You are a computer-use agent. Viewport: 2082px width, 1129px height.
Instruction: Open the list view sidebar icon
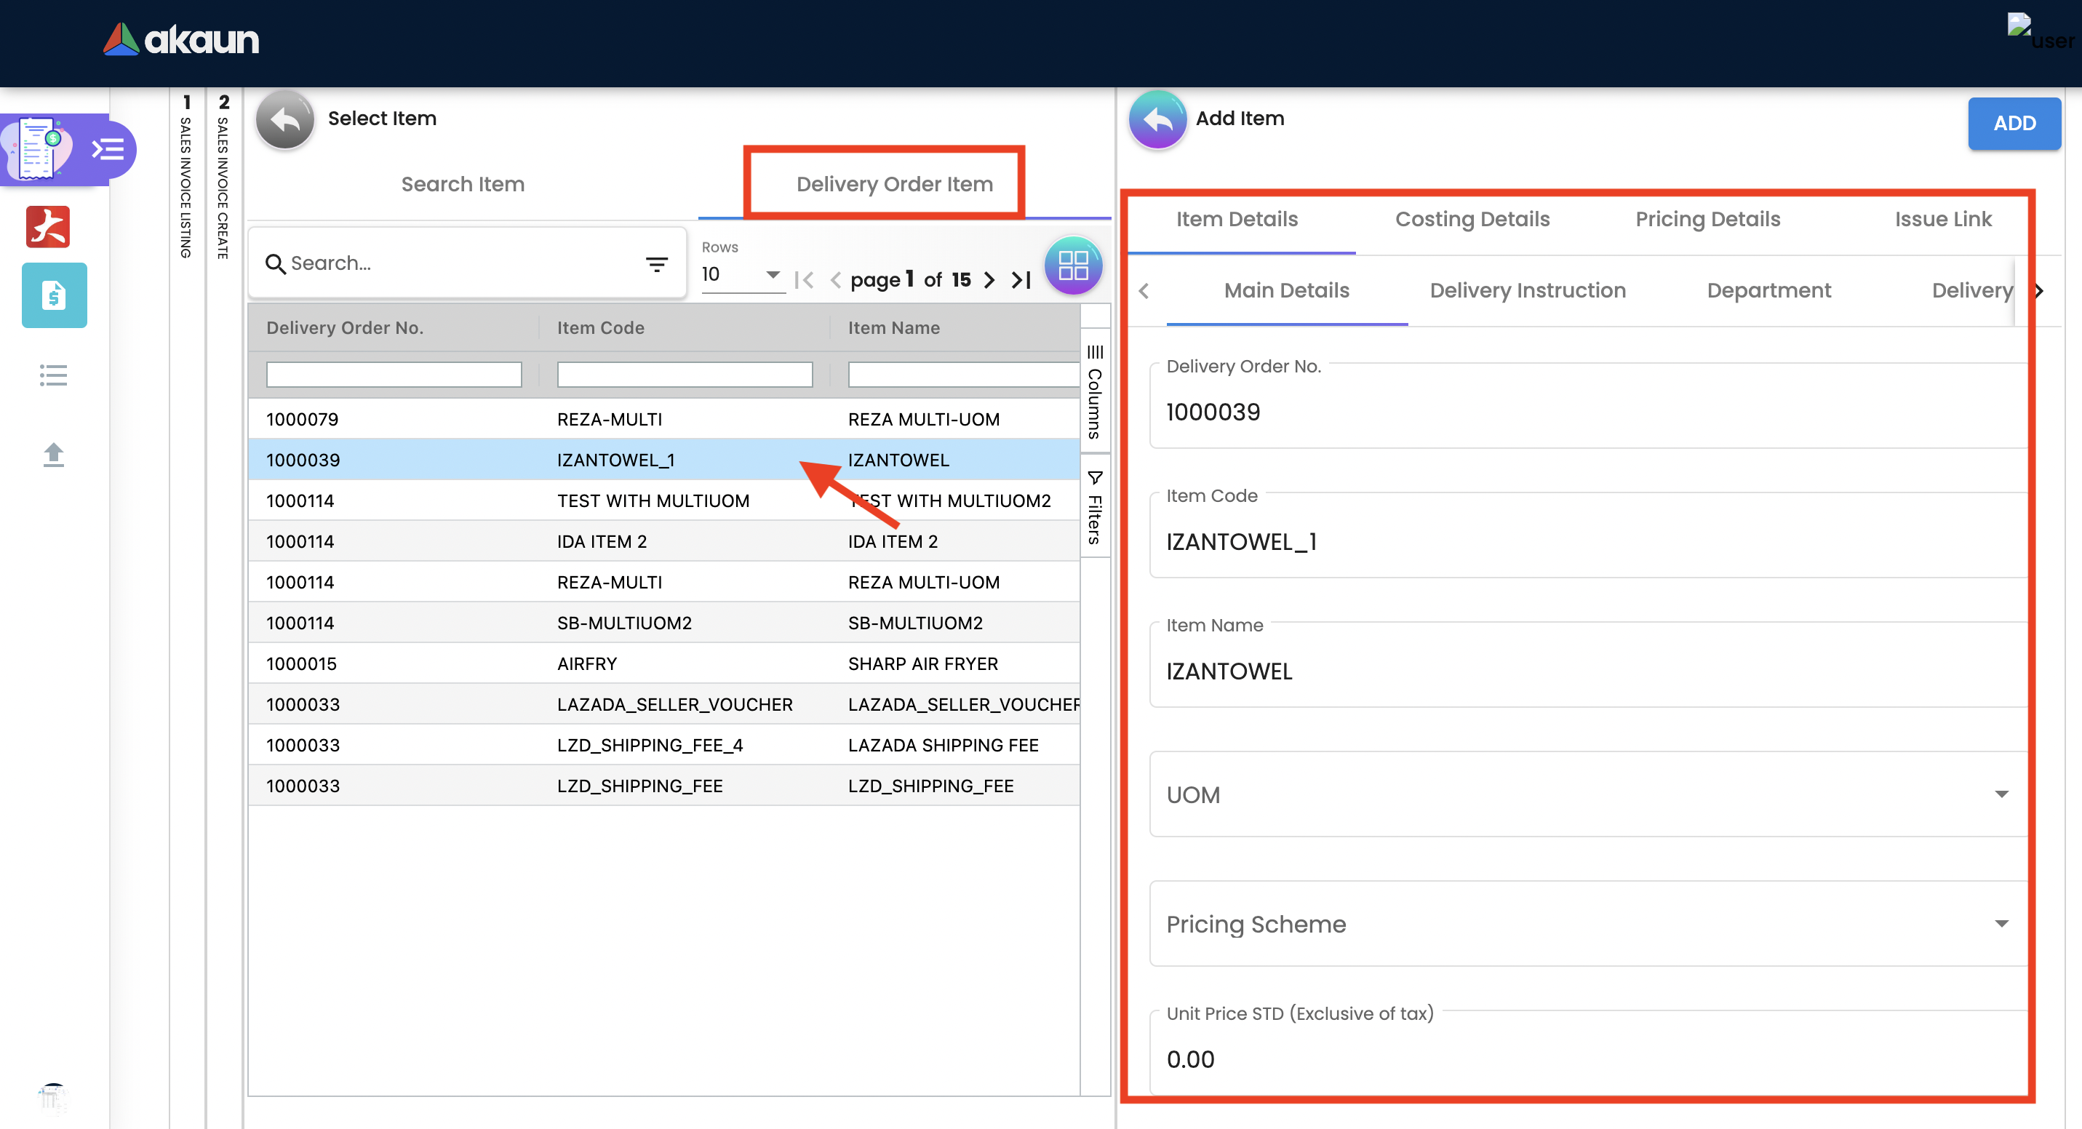tap(53, 375)
